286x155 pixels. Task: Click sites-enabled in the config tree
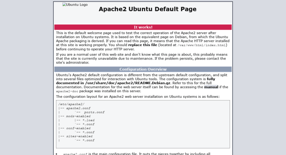point(79,136)
